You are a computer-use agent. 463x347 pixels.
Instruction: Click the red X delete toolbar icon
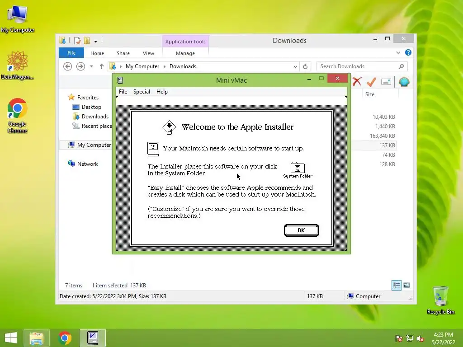tap(357, 82)
